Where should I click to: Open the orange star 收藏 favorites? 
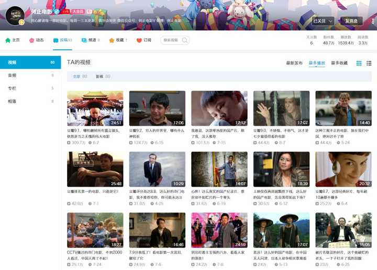(112, 40)
